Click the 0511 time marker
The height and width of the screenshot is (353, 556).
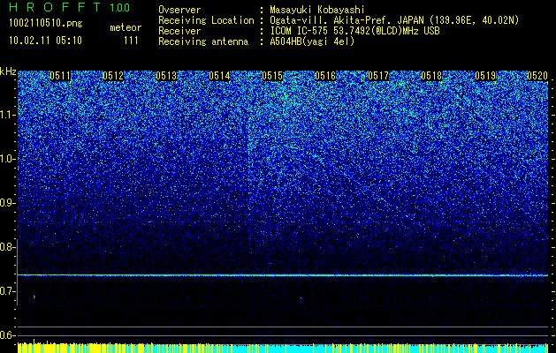60,76
